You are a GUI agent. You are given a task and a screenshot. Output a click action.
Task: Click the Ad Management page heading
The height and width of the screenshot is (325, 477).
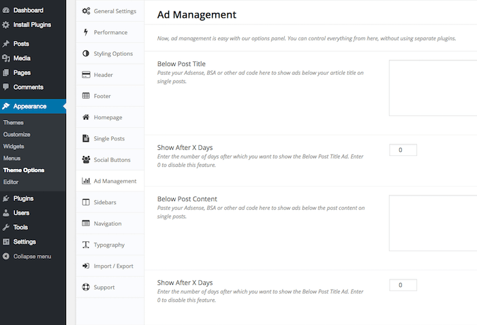196,14
